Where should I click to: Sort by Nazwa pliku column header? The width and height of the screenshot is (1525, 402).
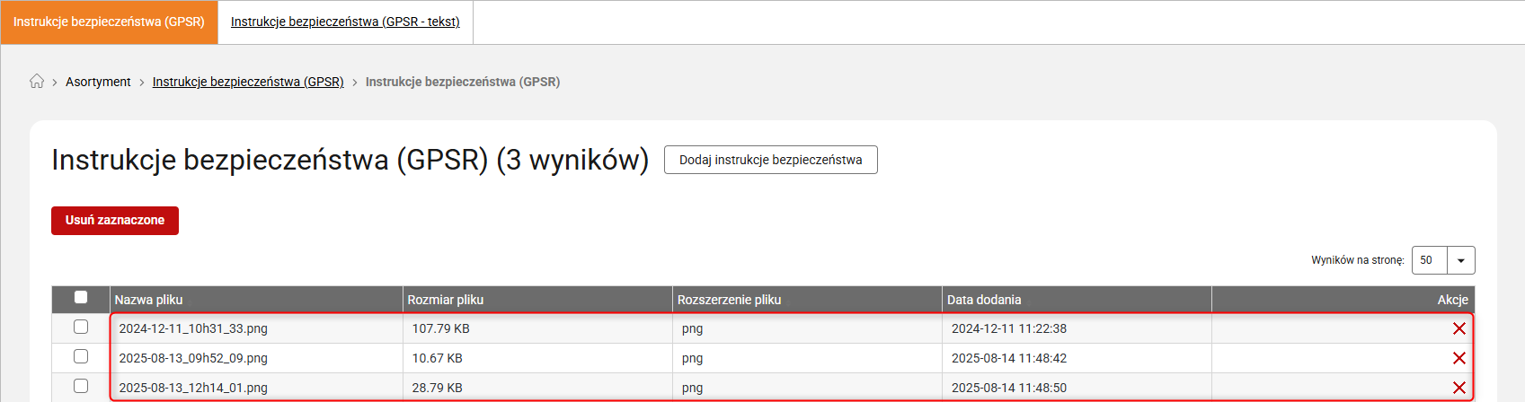[x=149, y=300]
